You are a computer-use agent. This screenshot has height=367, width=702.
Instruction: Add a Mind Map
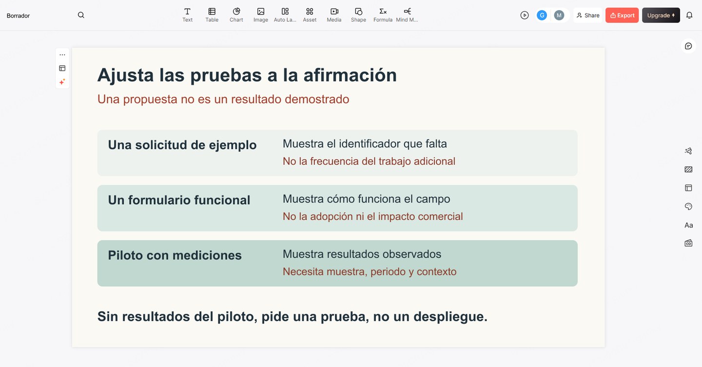click(407, 15)
